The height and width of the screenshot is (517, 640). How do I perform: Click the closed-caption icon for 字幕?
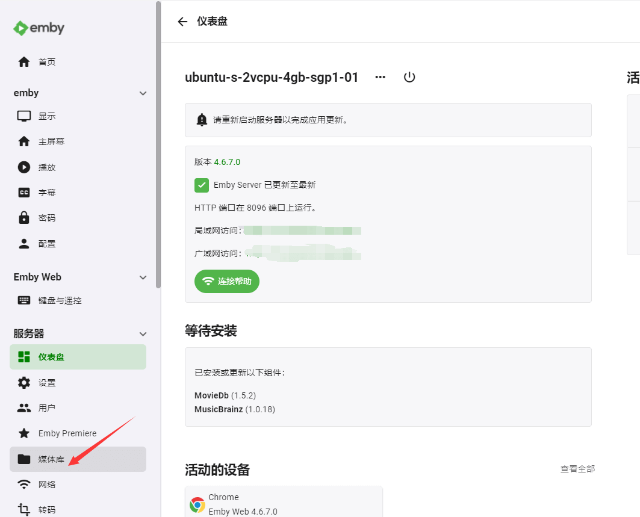24,193
